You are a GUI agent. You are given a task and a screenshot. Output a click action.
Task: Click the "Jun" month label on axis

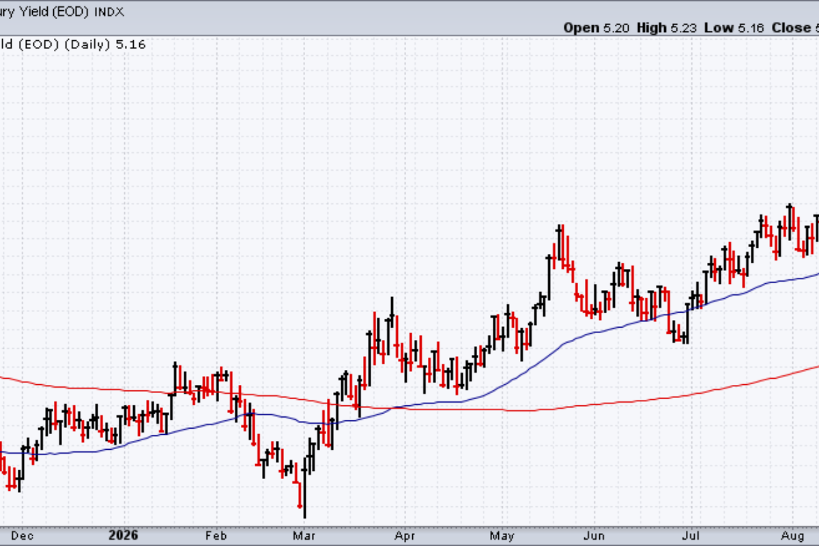point(596,534)
